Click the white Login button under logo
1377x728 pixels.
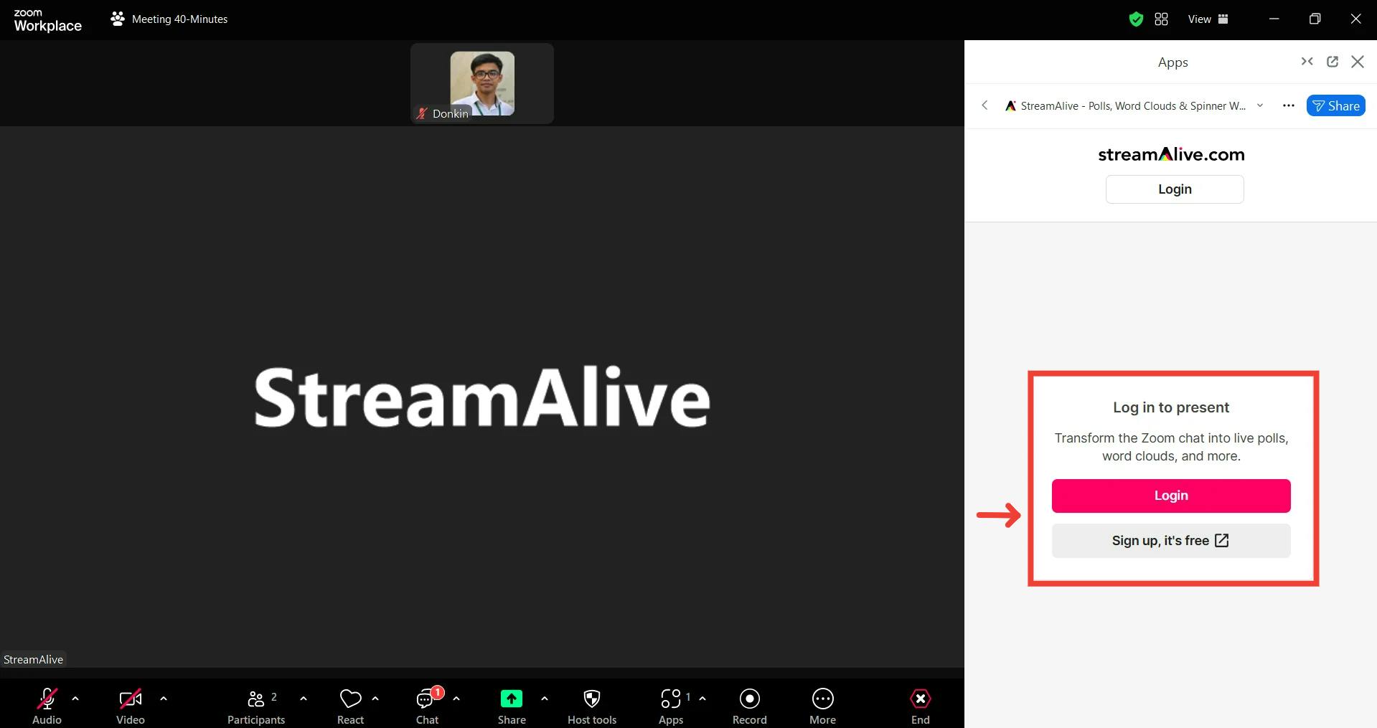1175,189
